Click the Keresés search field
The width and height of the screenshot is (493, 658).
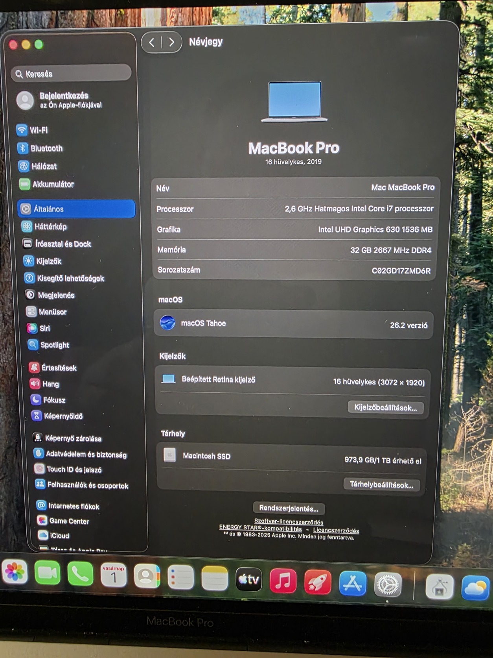point(71,74)
